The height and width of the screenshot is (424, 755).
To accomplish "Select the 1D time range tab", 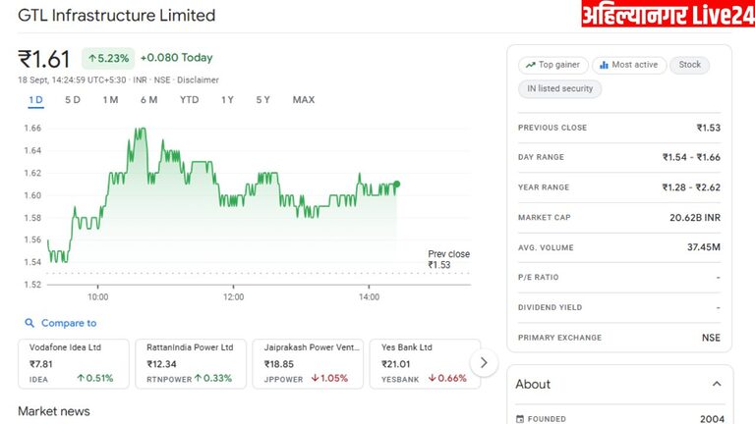I will pyautogui.click(x=36, y=100).
